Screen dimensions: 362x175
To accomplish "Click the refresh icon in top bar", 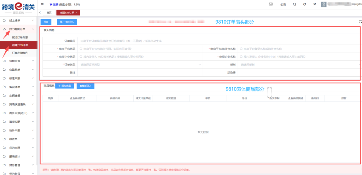I will pyautogui.click(x=304, y=4).
